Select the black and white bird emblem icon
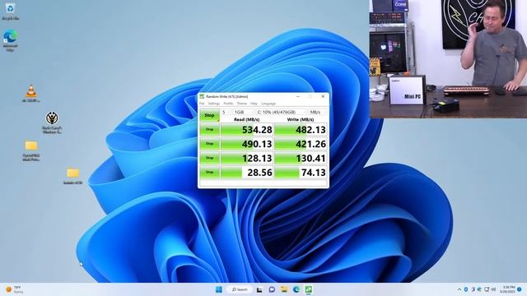Viewport: 527px width, 296px height. coord(52,123)
